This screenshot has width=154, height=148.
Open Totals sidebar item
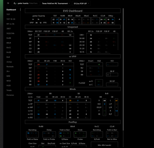[9, 90]
